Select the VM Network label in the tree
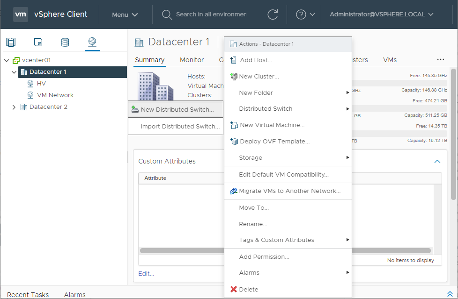Viewport: 458px width, 299px height. coord(55,95)
